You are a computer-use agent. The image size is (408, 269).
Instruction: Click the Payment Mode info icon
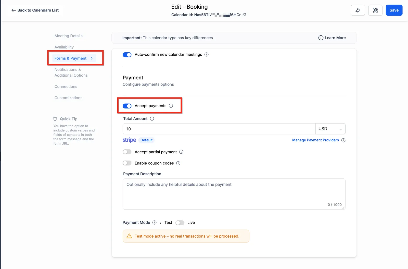pos(155,223)
